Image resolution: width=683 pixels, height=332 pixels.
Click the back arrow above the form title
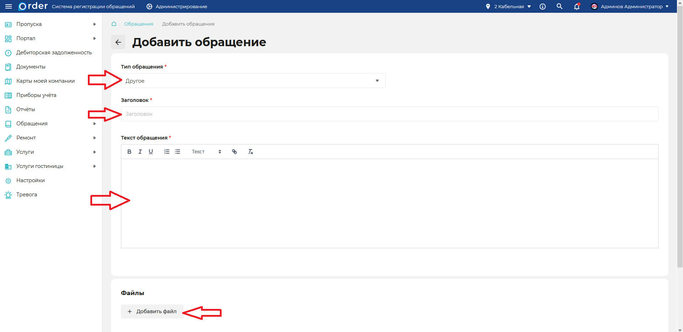[118, 42]
